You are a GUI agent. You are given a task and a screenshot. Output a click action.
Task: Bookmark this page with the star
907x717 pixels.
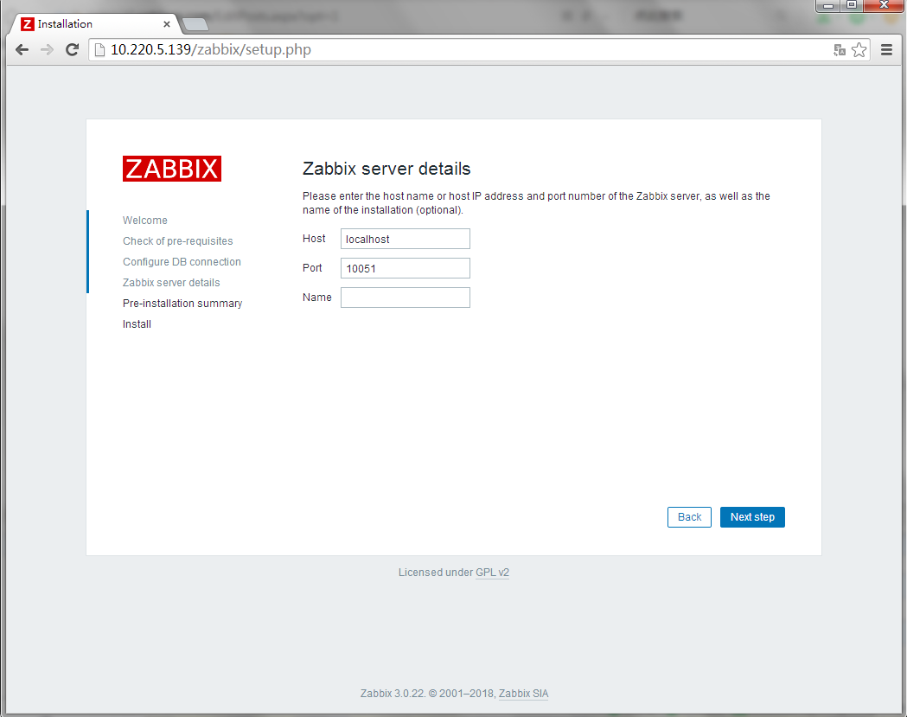pos(859,50)
